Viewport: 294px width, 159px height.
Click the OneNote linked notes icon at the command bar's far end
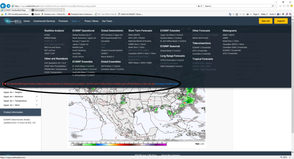click(290, 14)
